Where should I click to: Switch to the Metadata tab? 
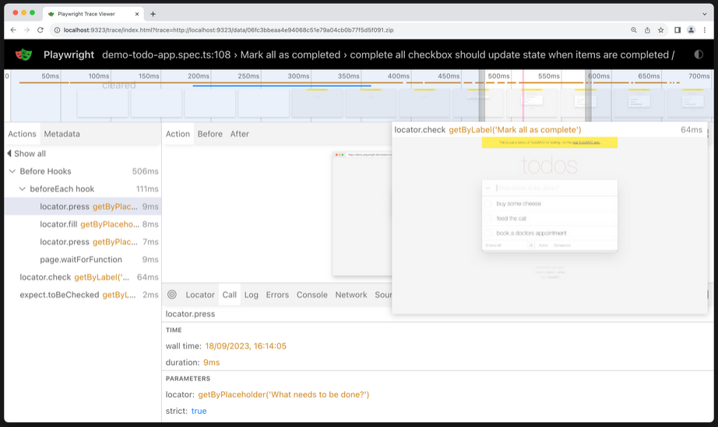point(62,134)
